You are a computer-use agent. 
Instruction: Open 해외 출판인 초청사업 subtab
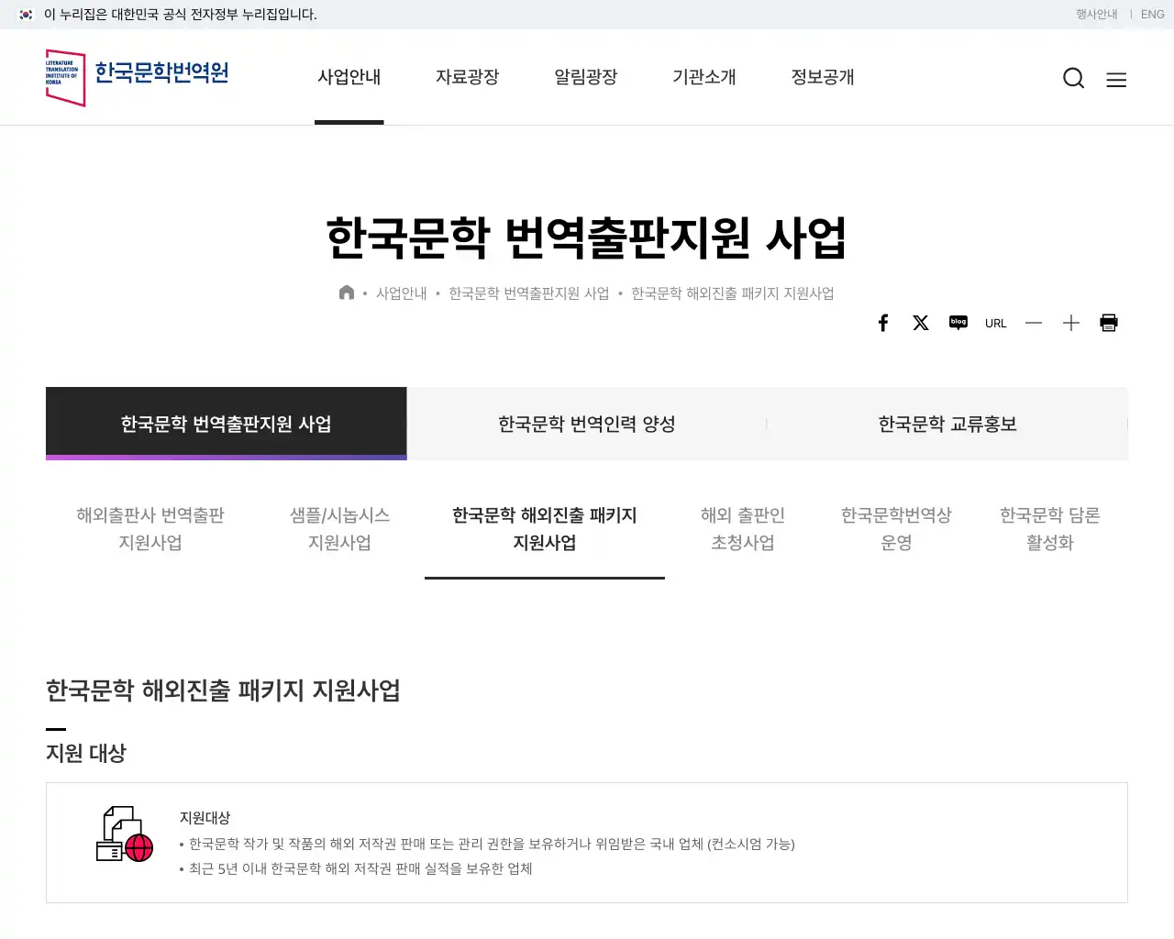743,529
